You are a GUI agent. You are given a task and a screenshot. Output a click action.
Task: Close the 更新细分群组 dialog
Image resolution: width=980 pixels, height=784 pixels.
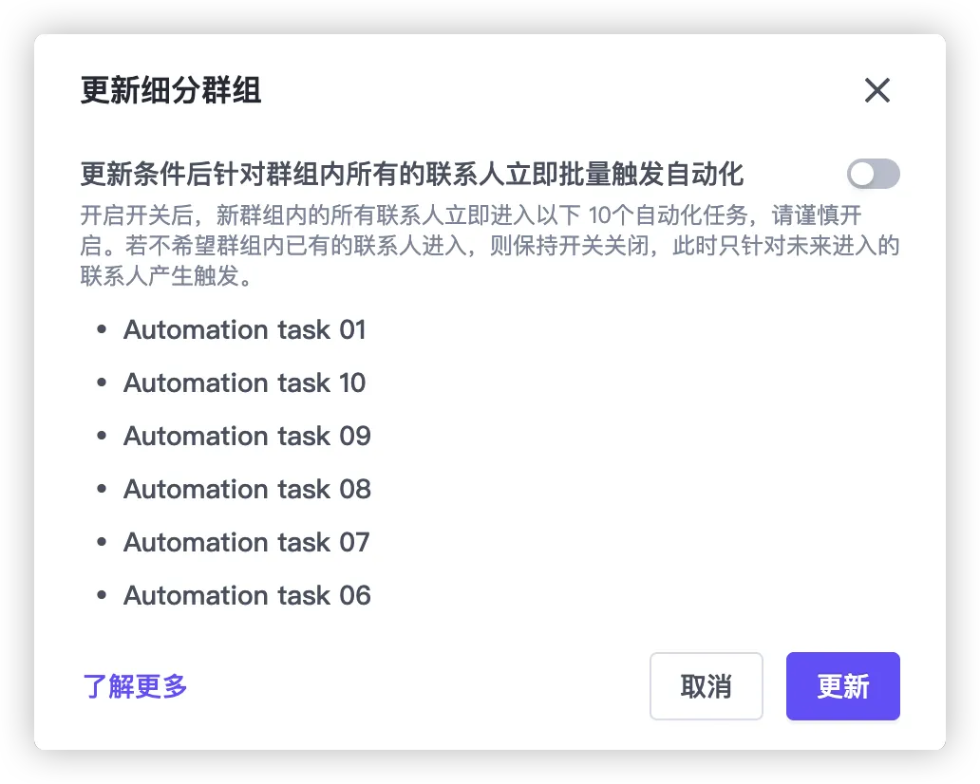tap(876, 91)
